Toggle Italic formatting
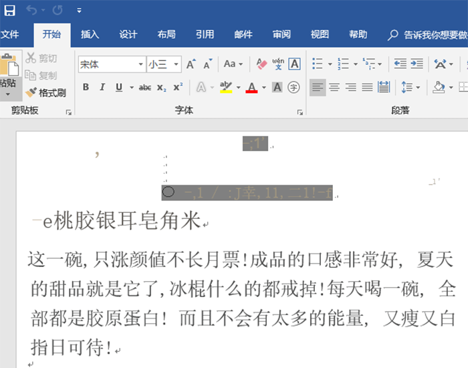468x368 pixels. coord(102,87)
